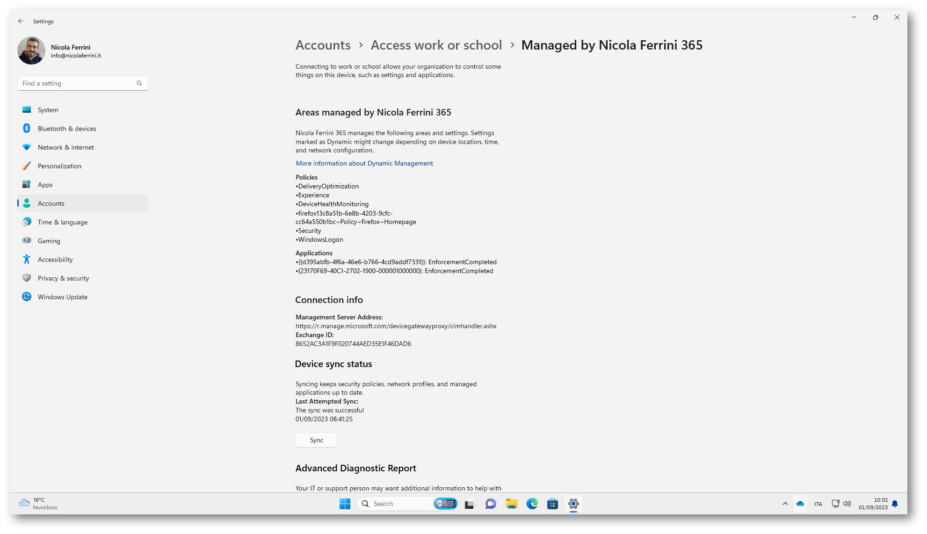Open Gaming controller icon

(27, 241)
